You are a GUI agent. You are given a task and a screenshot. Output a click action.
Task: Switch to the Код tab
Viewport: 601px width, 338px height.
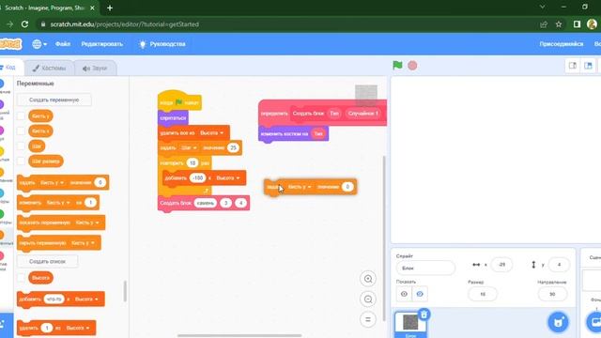click(9, 68)
